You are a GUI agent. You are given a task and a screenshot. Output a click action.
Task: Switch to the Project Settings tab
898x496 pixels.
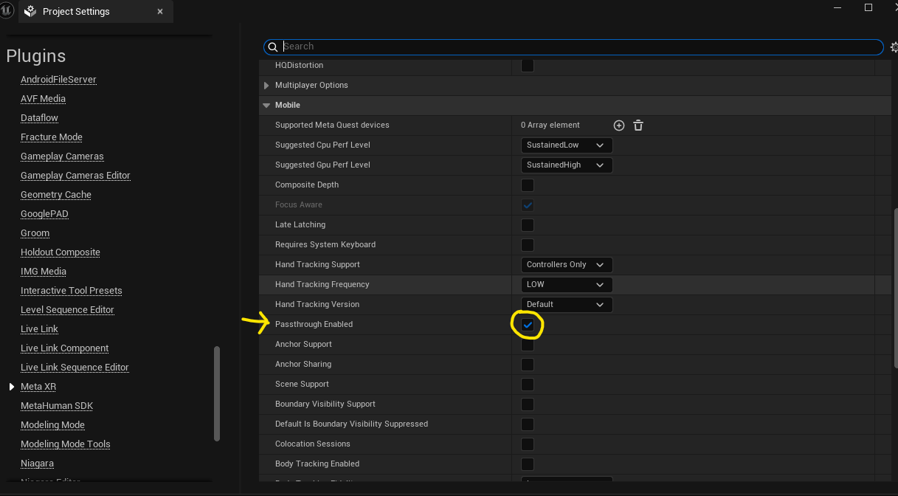click(x=76, y=12)
